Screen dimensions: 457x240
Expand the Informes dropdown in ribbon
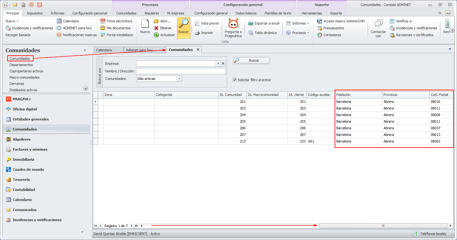(x=298, y=23)
